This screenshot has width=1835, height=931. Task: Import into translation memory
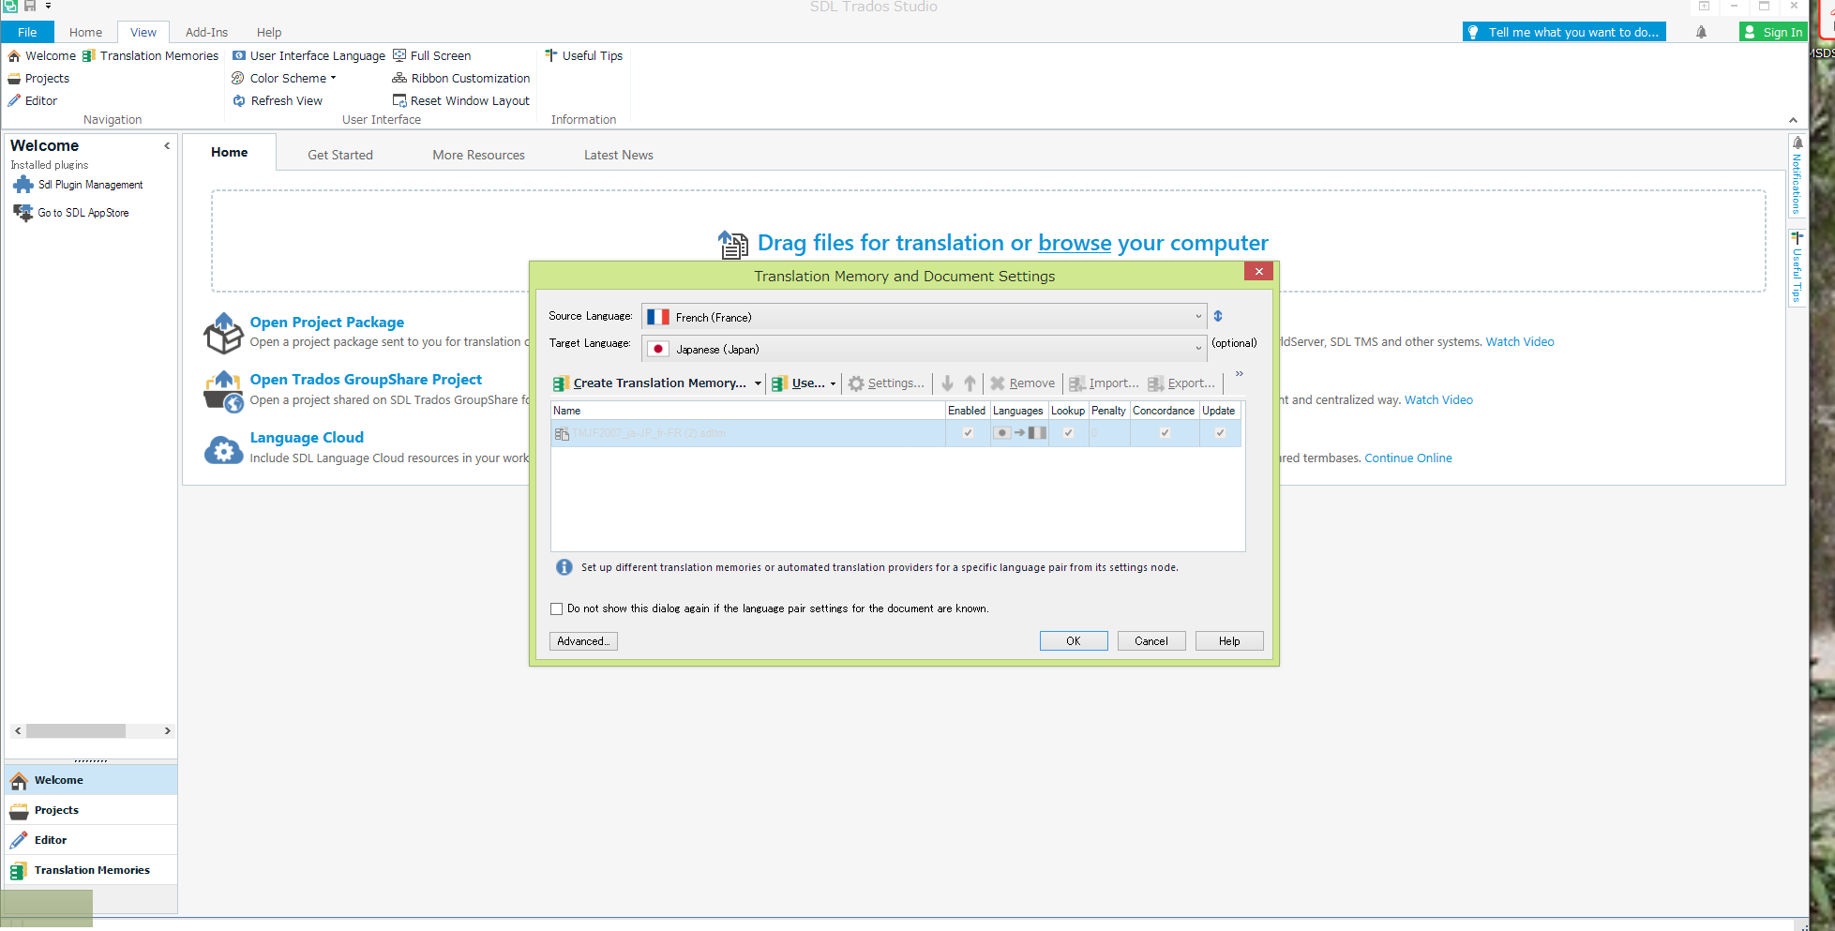pyautogui.click(x=1104, y=383)
